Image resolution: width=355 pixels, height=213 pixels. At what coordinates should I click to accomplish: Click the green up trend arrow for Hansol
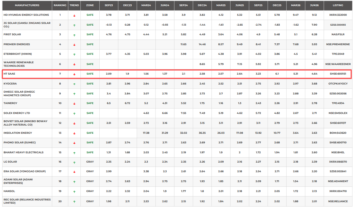(x=74, y=191)
